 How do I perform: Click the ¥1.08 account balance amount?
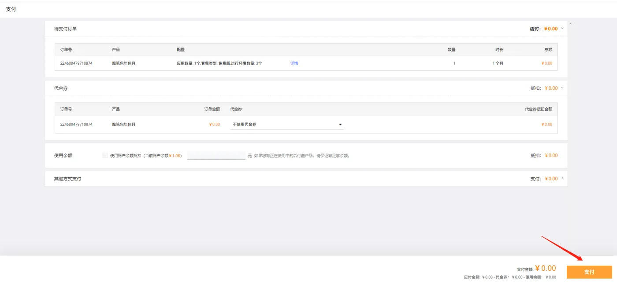pos(175,155)
